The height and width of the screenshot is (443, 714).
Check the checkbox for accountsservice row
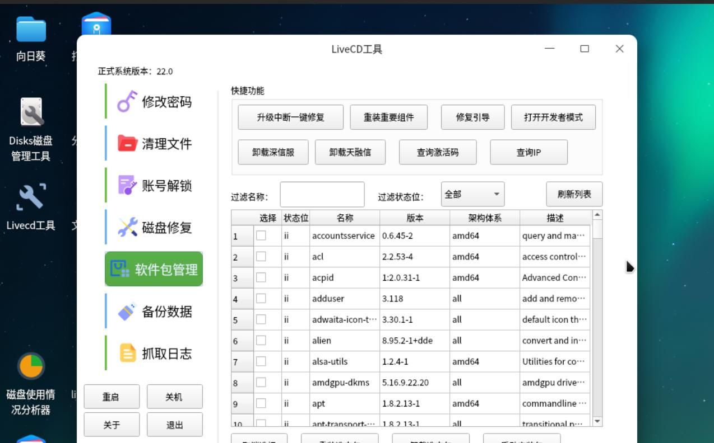click(261, 235)
